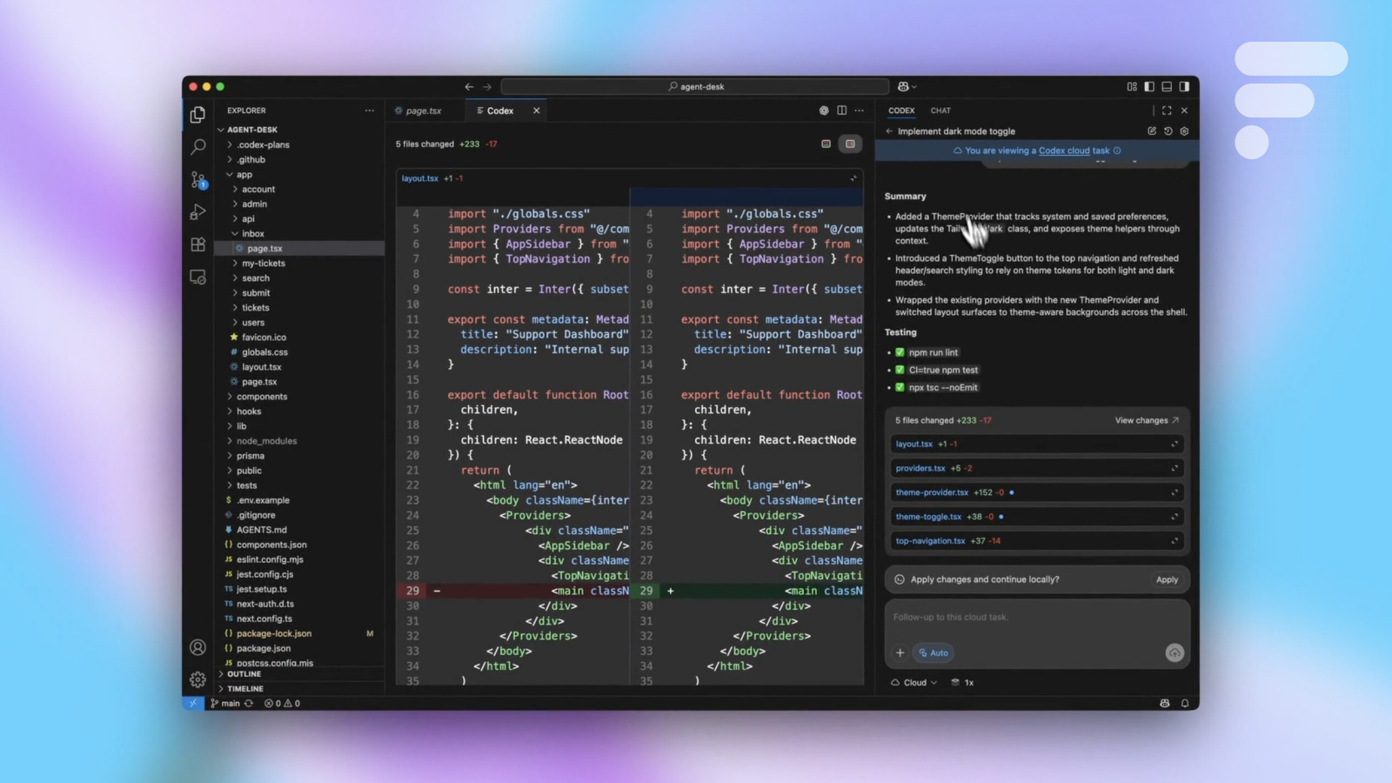Click the split editor icon
Image resolution: width=1392 pixels, height=783 pixels.
tap(841, 110)
